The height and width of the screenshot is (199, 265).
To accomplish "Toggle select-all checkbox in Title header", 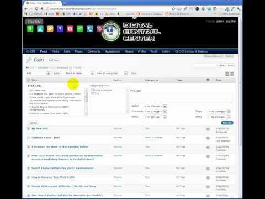I will pyautogui.click(x=28, y=80).
